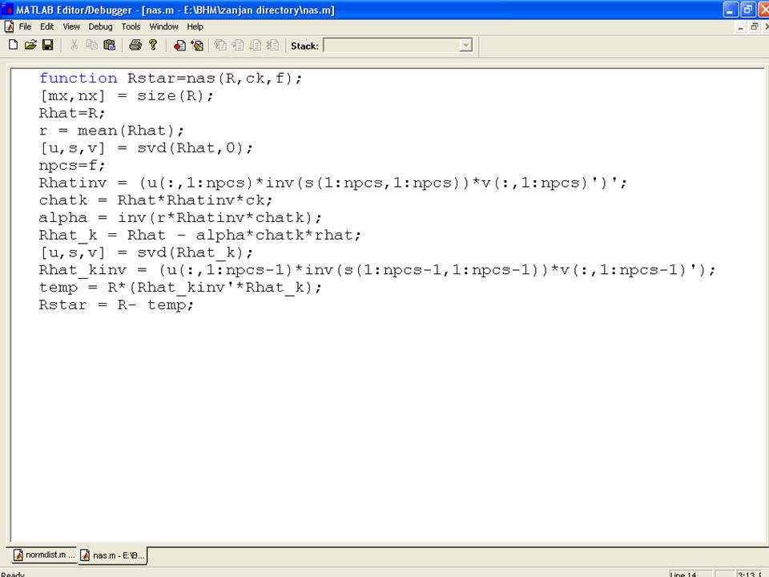
Task: Open the Tools menu
Action: coord(131,26)
